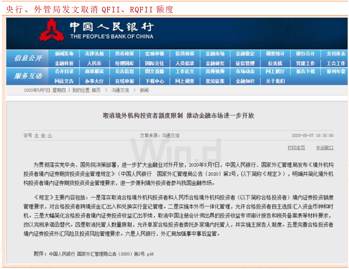Open 支付体系 navigation item
The image size is (349, 269).
coord(336,54)
